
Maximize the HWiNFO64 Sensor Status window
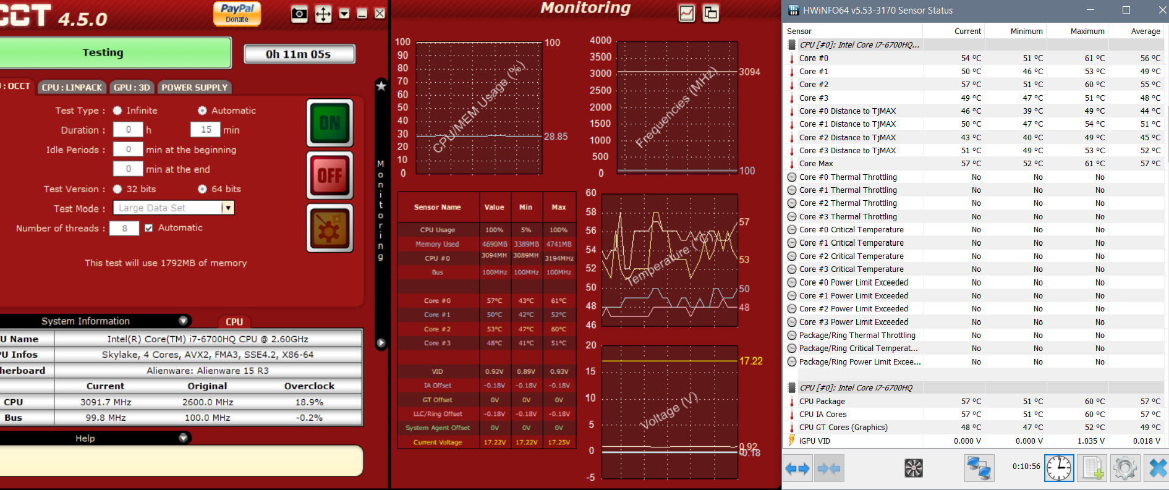[x=1126, y=10]
